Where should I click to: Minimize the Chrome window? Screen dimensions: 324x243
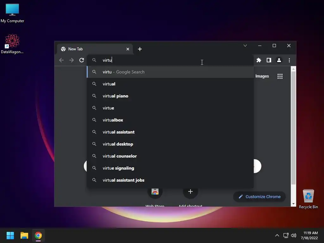tap(260, 46)
